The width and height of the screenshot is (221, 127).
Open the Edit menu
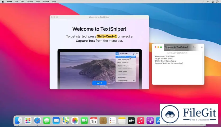(x=22, y=2)
